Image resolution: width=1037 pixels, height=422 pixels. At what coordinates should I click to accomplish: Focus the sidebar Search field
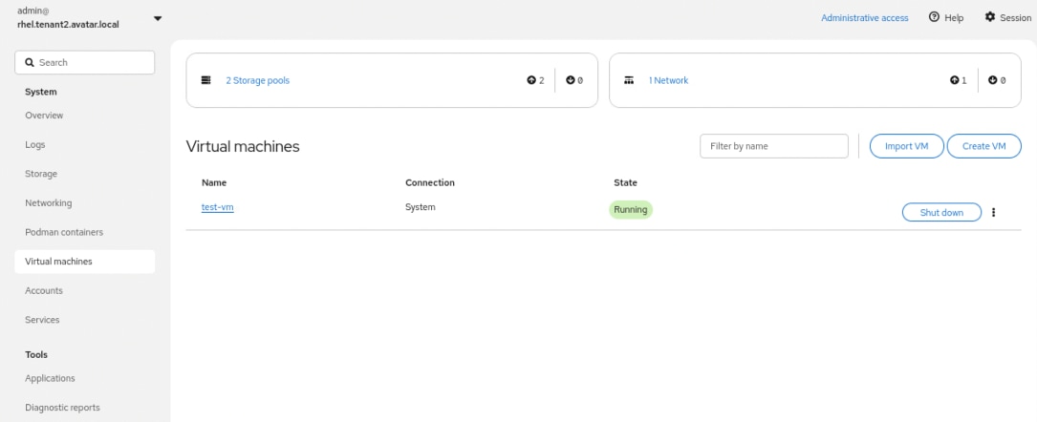pos(85,63)
